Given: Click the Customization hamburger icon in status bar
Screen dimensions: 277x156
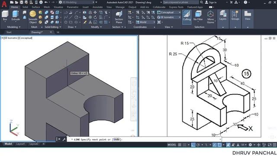Looking at the screenshot, I should (x=274, y=145).
